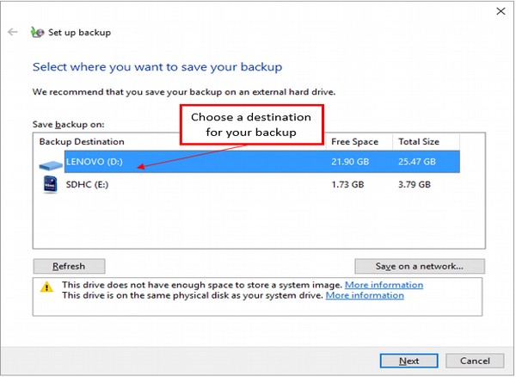Close the Set up backup dialog
516x377 pixels.
point(499,11)
